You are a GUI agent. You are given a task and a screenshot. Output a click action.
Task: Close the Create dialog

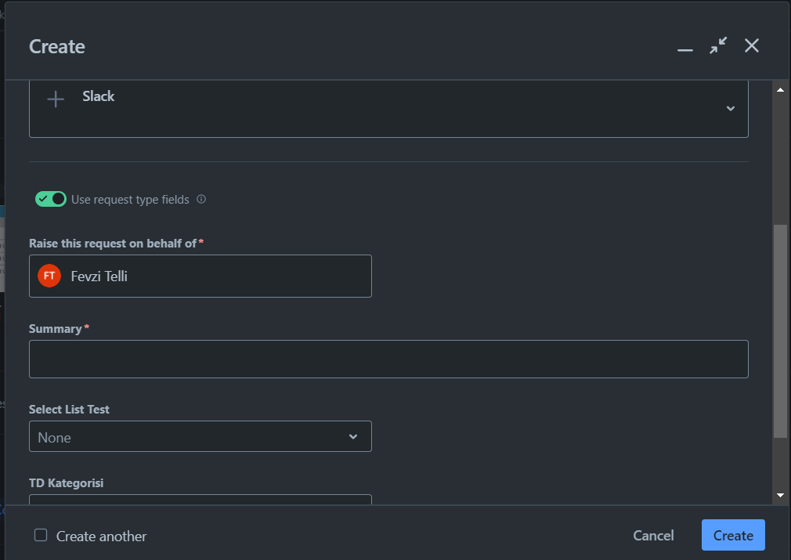[x=751, y=45]
